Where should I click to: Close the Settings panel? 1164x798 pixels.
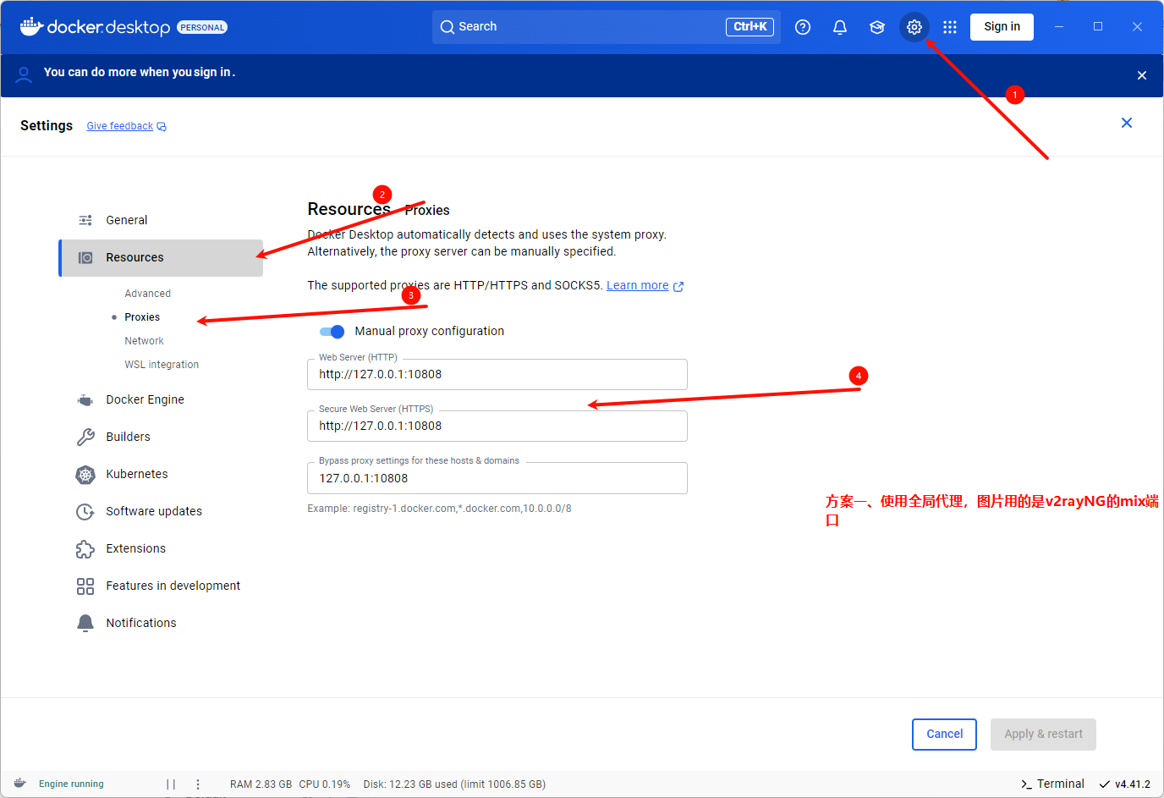tap(1127, 123)
